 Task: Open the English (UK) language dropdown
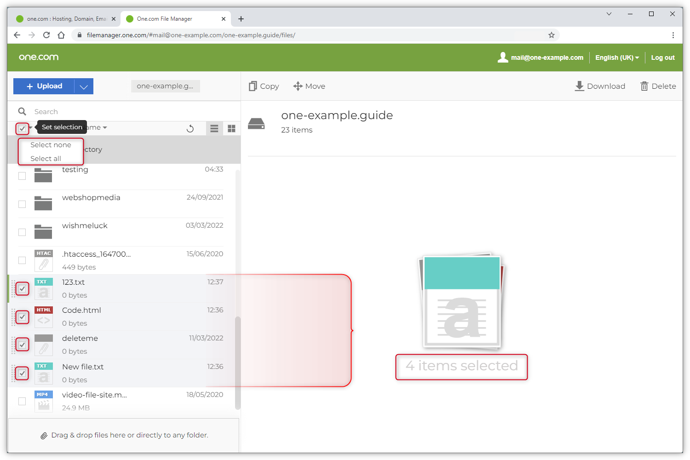point(617,57)
